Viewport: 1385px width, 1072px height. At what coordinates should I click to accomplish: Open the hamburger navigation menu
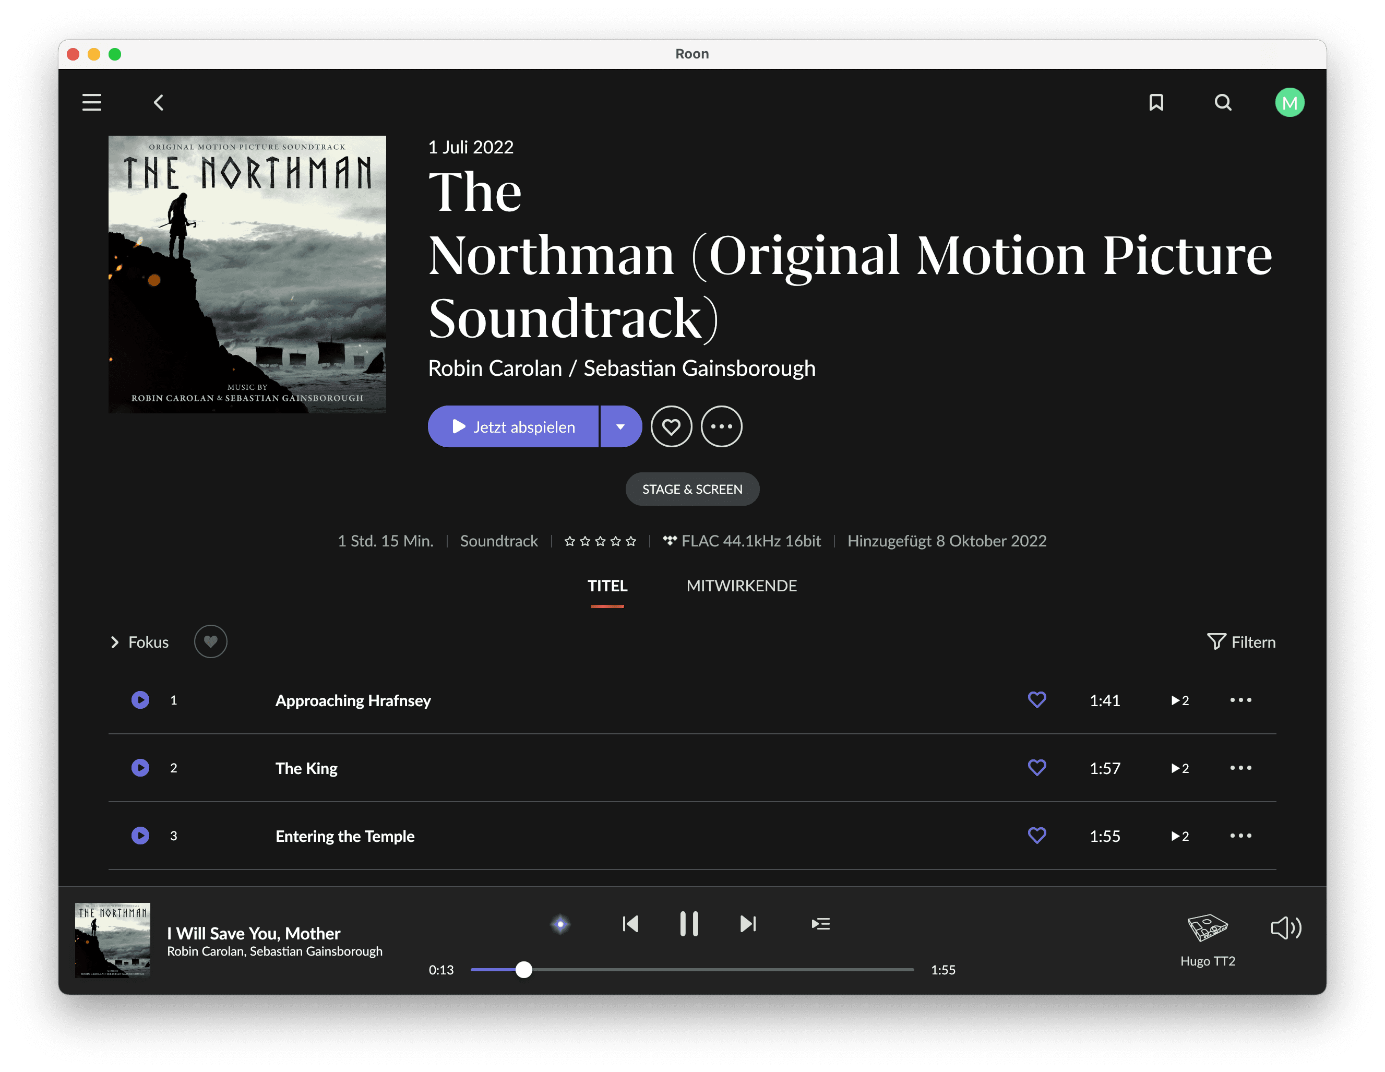[92, 102]
